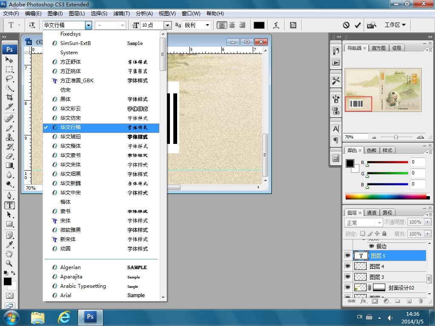The image size is (435, 326).
Task: Select the Lasso tool
Action: click(x=9, y=79)
